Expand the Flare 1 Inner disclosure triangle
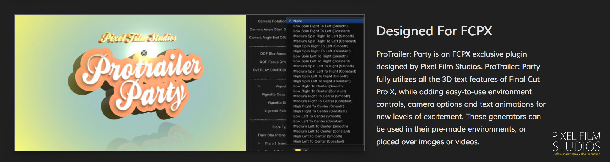610x162 pixels. (x=259, y=143)
